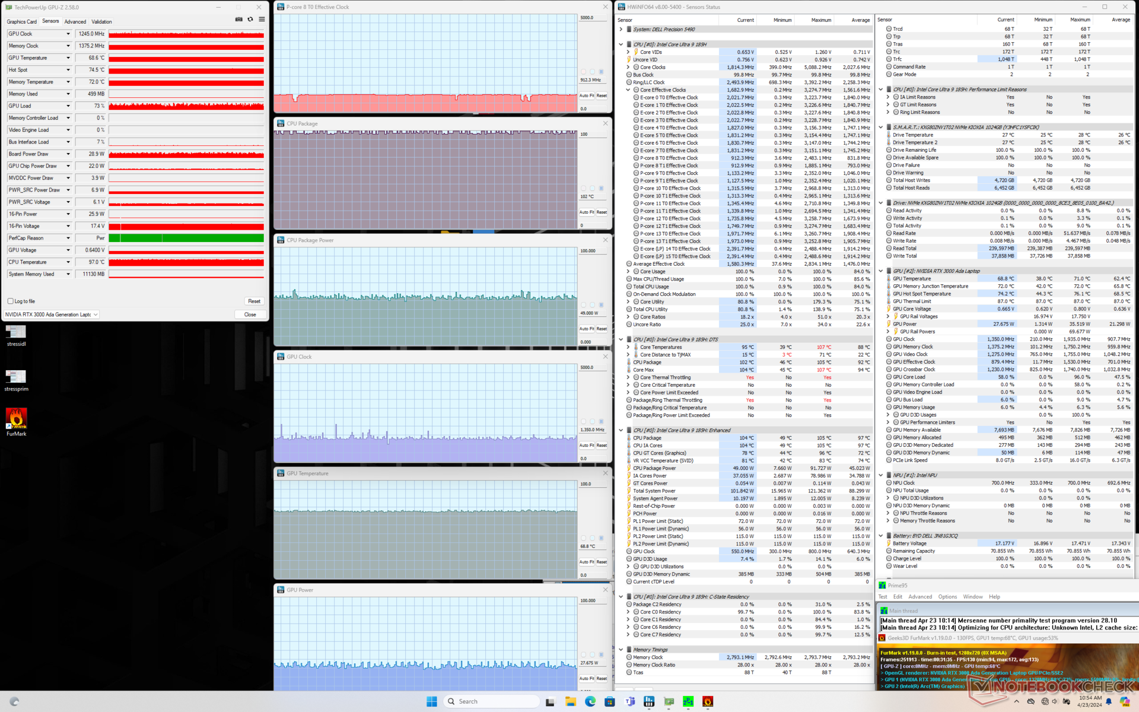Open the Prime95 Advanced menu
The width and height of the screenshot is (1139, 712).
pos(920,597)
